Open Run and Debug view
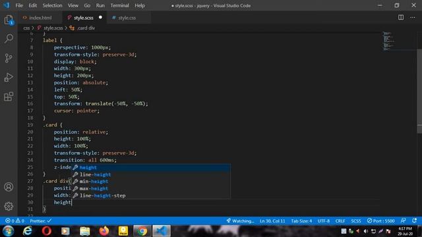Viewport: 422px width, 237px height. pos(9,78)
